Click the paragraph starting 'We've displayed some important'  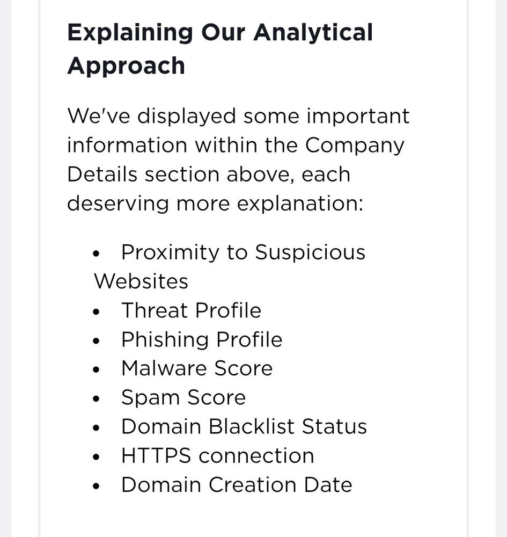[238, 159]
